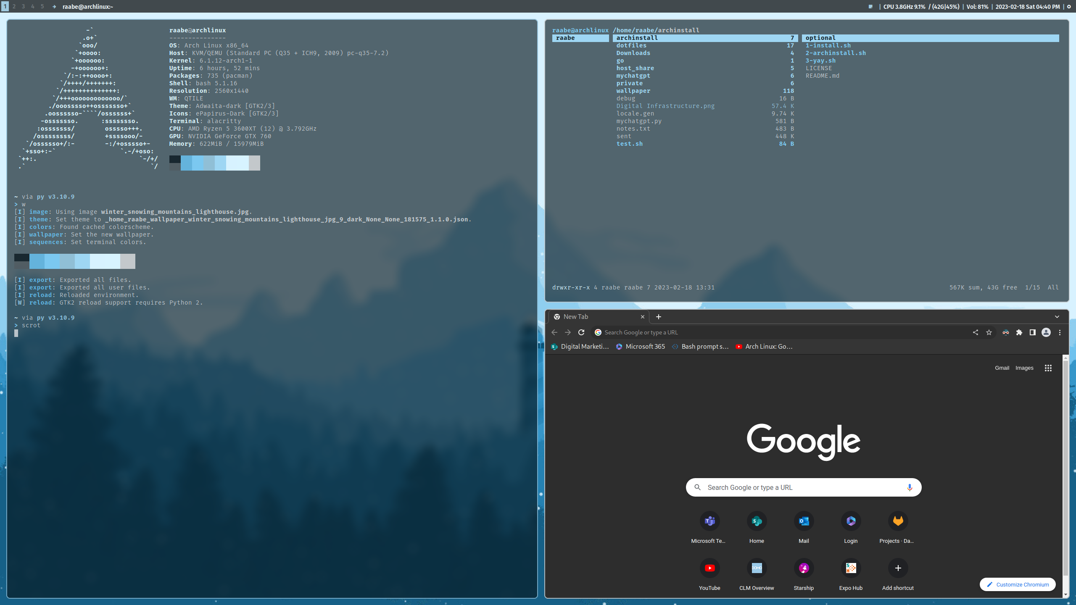Open the Gmail link
Viewport: 1076px width, 605px height.
1002,368
